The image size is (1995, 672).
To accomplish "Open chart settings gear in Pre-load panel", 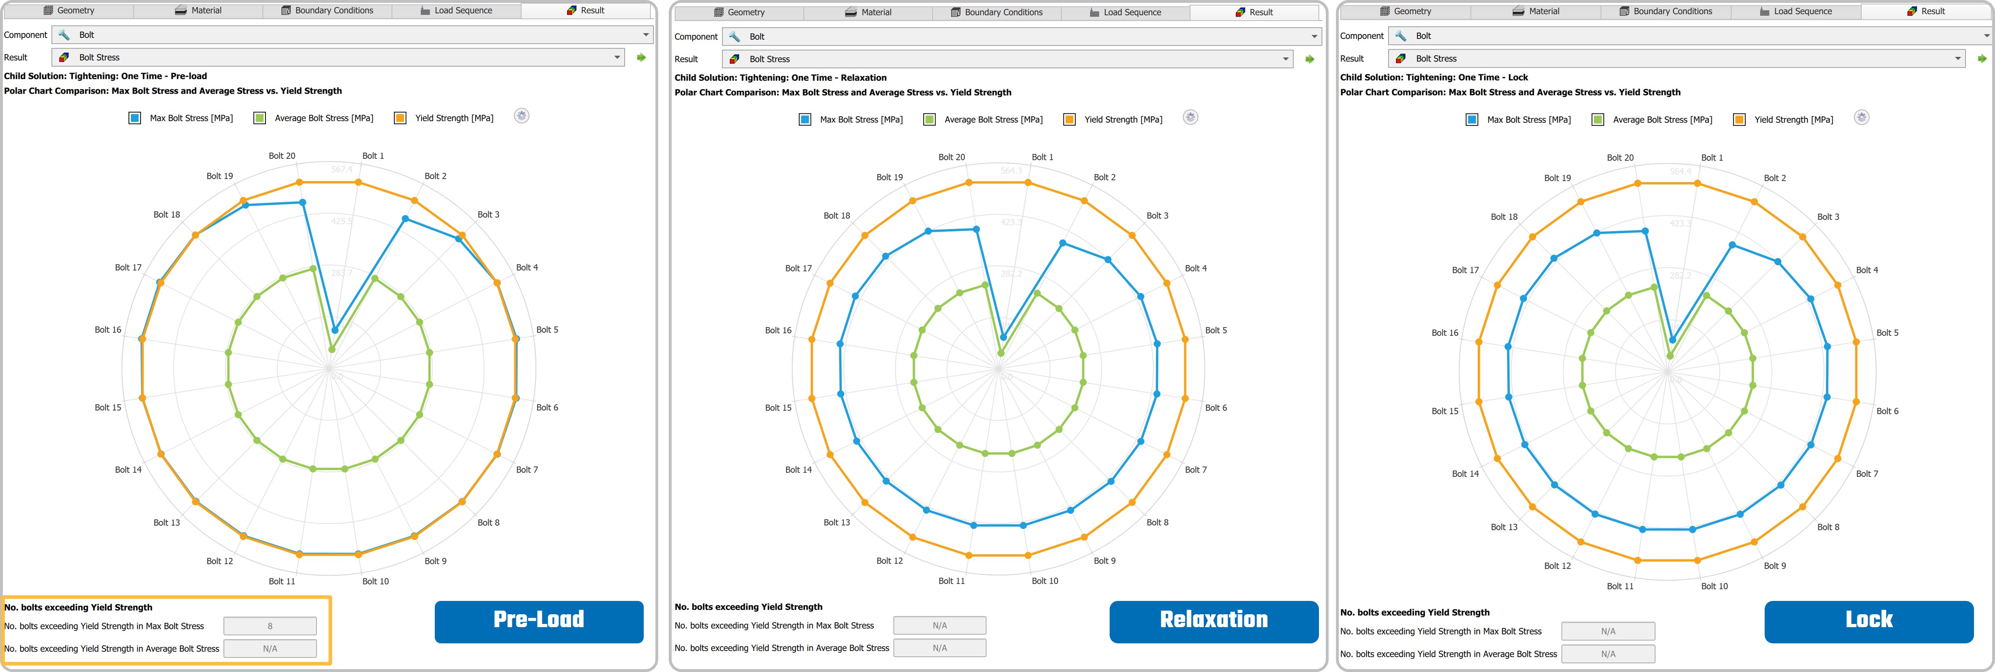I will [522, 116].
